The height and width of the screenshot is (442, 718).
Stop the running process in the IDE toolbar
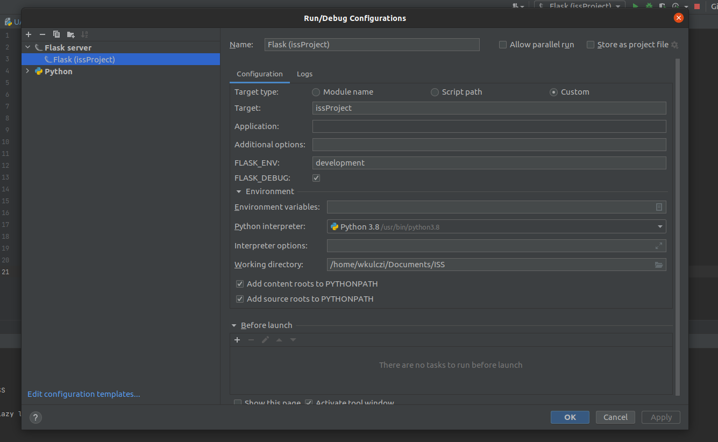point(697,6)
